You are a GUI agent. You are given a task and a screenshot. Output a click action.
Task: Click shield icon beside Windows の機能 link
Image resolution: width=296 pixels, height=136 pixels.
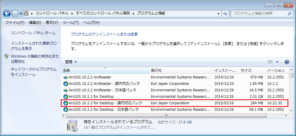click(x=6, y=56)
